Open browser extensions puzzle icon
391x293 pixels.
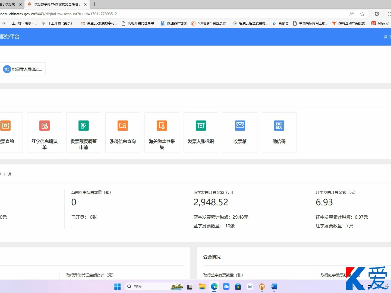[x=377, y=14]
